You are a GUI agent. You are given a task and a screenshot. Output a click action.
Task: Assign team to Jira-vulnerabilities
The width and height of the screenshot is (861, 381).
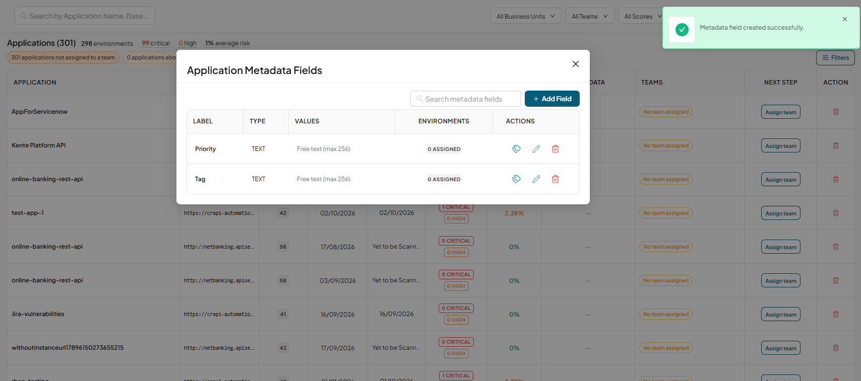click(781, 315)
